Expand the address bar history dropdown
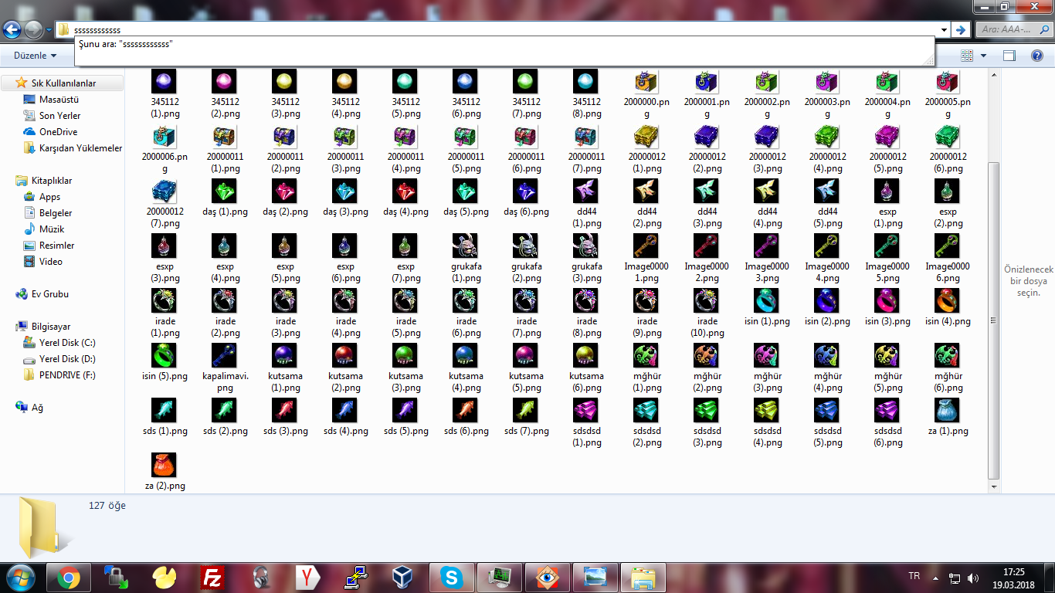 [944, 30]
